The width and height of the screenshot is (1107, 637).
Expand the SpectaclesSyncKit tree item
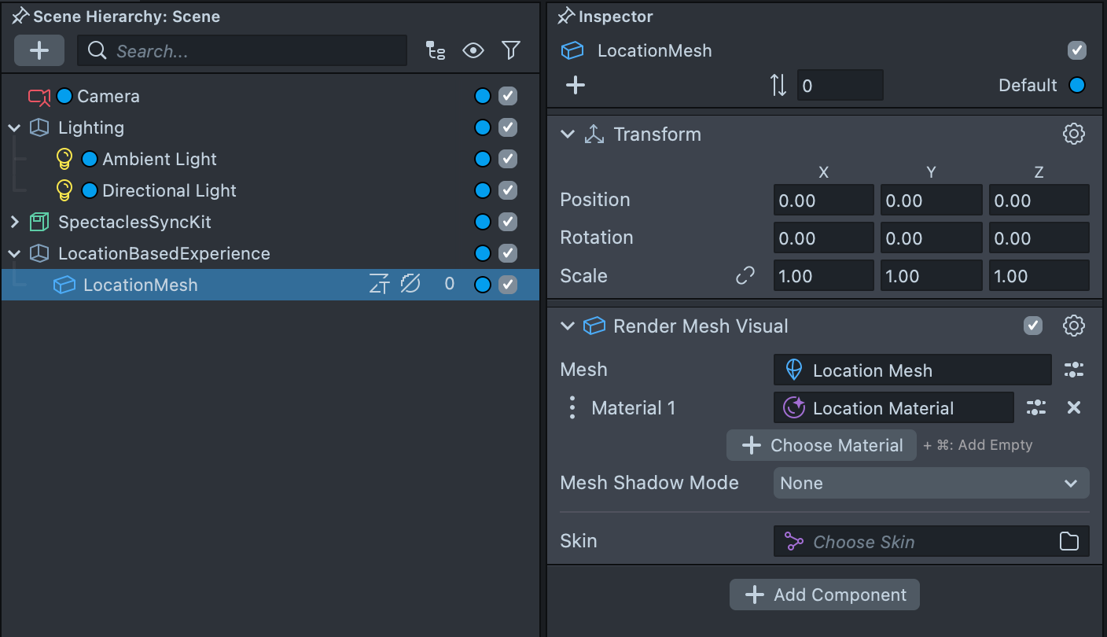14,223
